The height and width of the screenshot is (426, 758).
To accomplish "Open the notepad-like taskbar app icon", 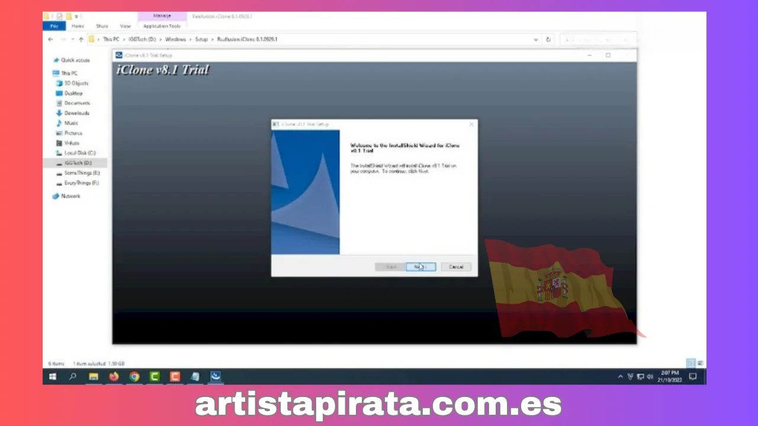I will 195,376.
